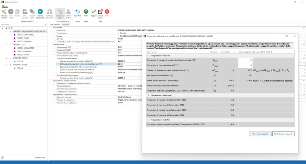Collapse the 1-CT tree node
The height and width of the screenshot is (164, 306).
click(x=2, y=28)
